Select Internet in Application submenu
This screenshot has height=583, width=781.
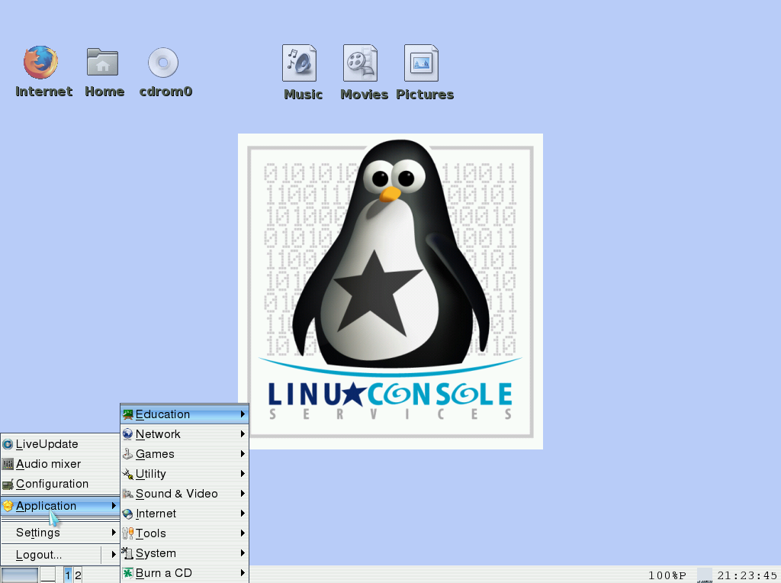click(185, 514)
